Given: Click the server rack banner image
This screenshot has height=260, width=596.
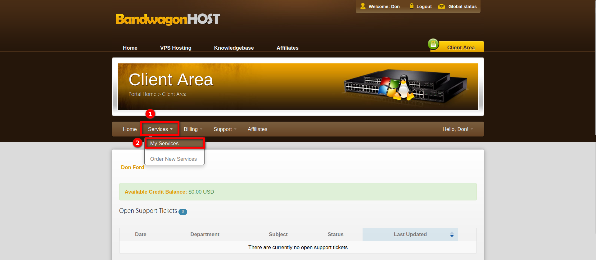Looking at the screenshot, I should [405, 86].
